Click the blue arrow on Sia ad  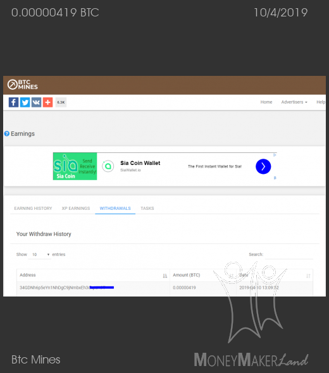coord(263,166)
